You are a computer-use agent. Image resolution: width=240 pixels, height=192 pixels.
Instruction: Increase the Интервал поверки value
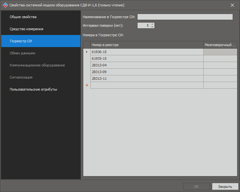click(152, 24)
